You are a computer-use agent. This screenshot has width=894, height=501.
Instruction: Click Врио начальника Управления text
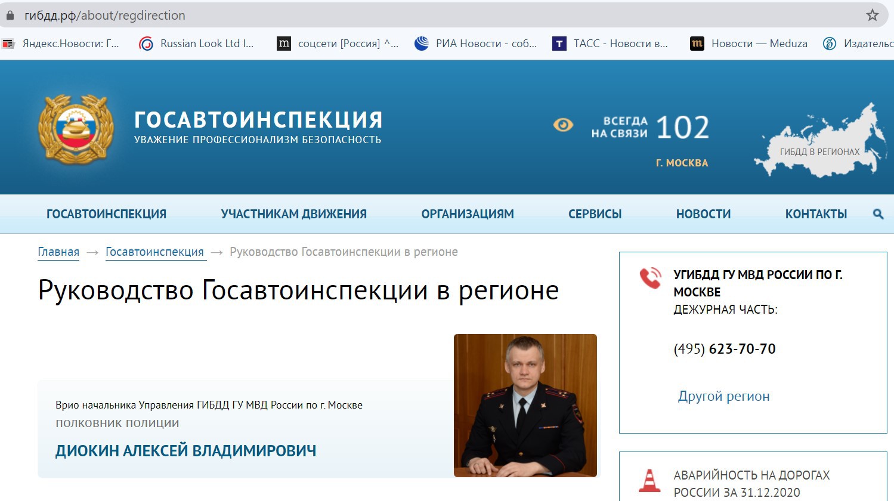click(209, 405)
